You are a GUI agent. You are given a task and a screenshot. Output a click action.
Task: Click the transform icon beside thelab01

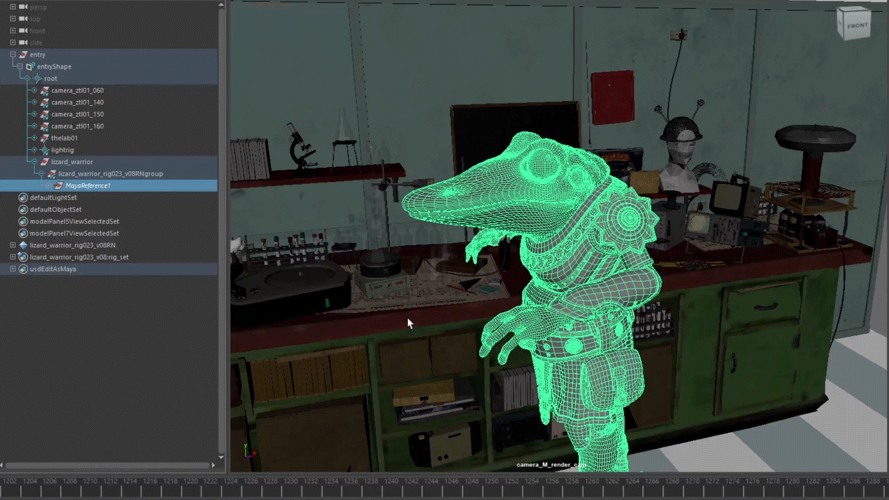point(44,138)
